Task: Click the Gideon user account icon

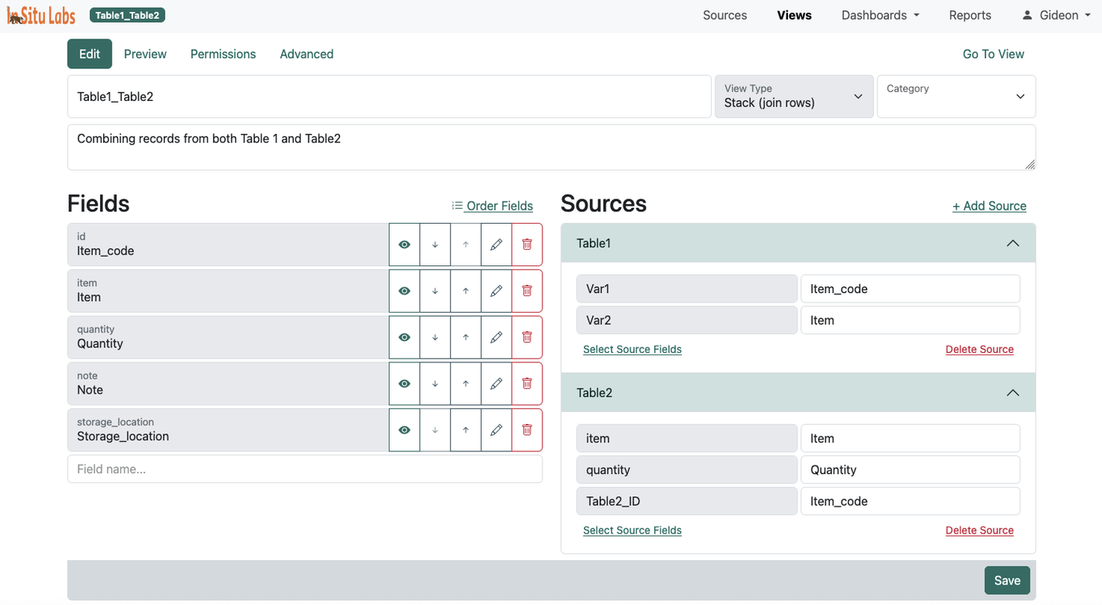Action: 1027,14
